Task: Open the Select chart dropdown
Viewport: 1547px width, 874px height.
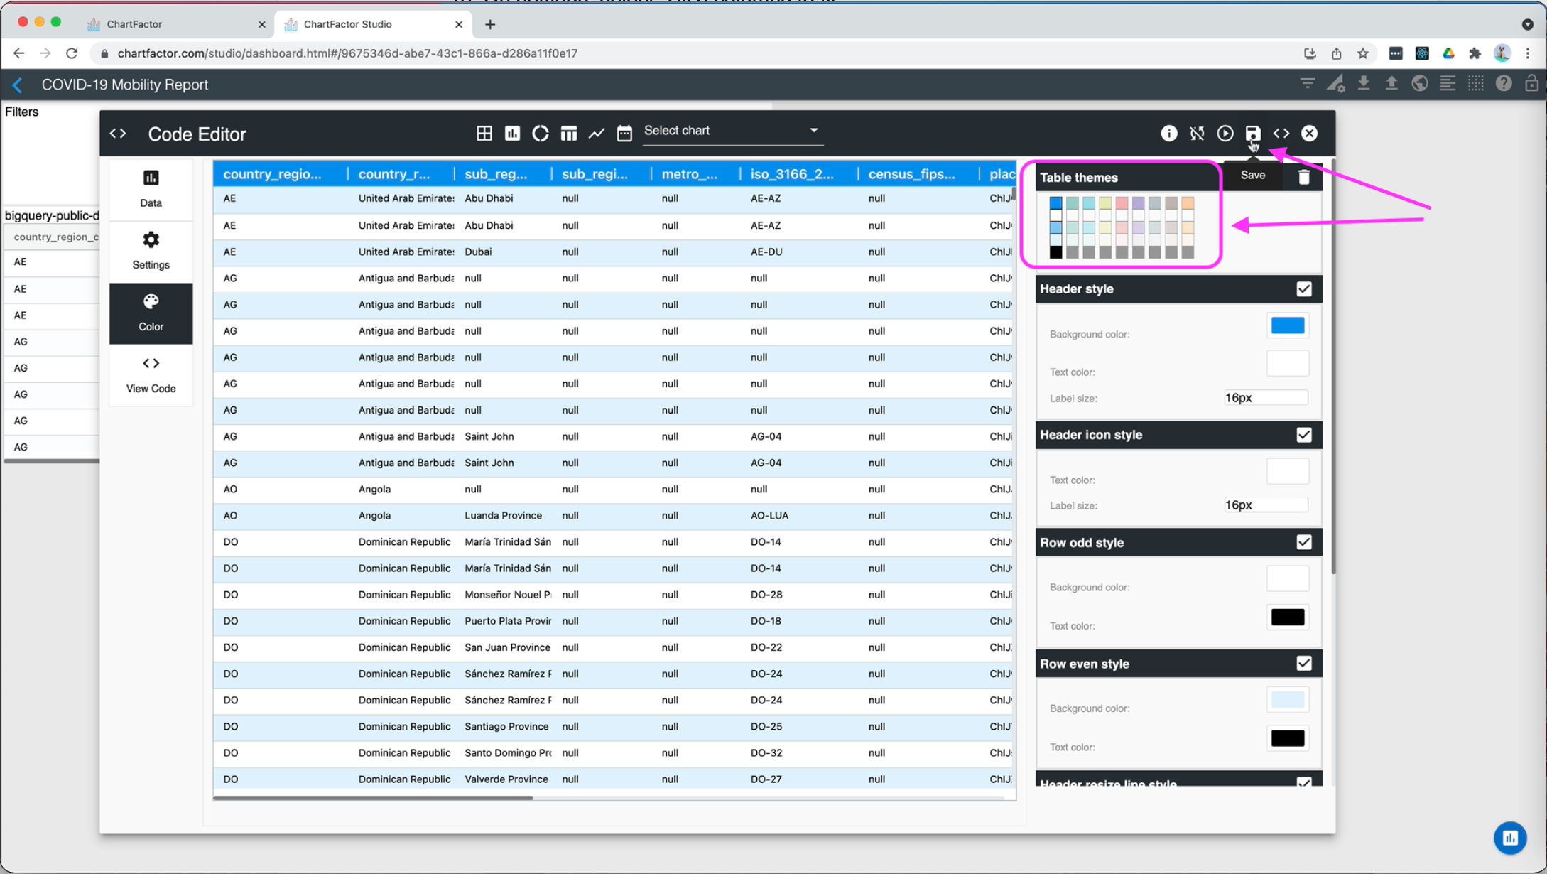Action: tap(732, 131)
